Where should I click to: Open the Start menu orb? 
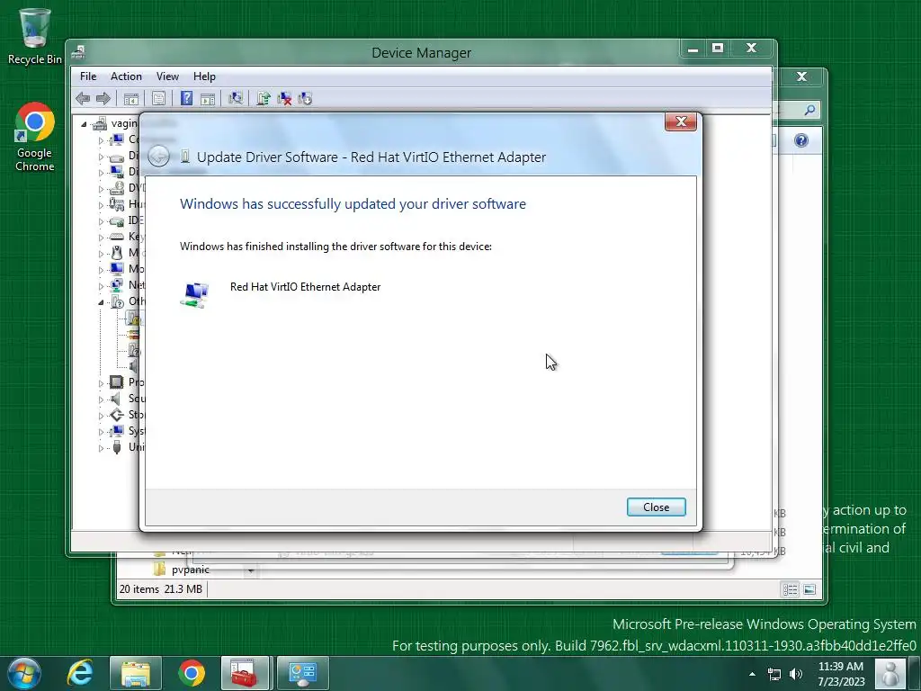pyautogui.click(x=24, y=673)
